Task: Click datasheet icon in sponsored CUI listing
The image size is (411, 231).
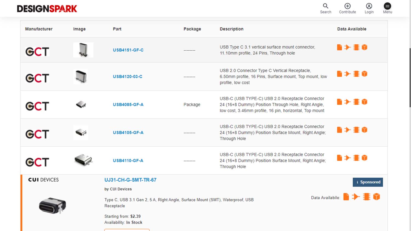Action: coord(346,197)
